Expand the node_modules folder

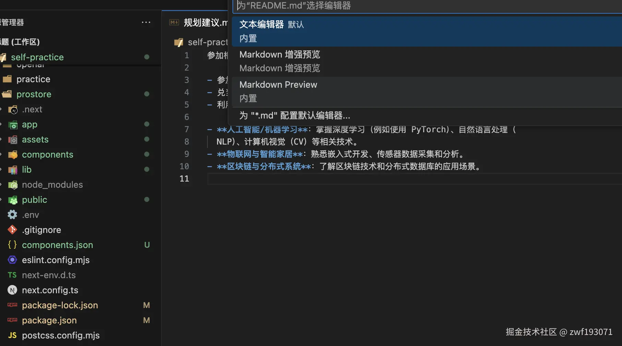click(52, 184)
